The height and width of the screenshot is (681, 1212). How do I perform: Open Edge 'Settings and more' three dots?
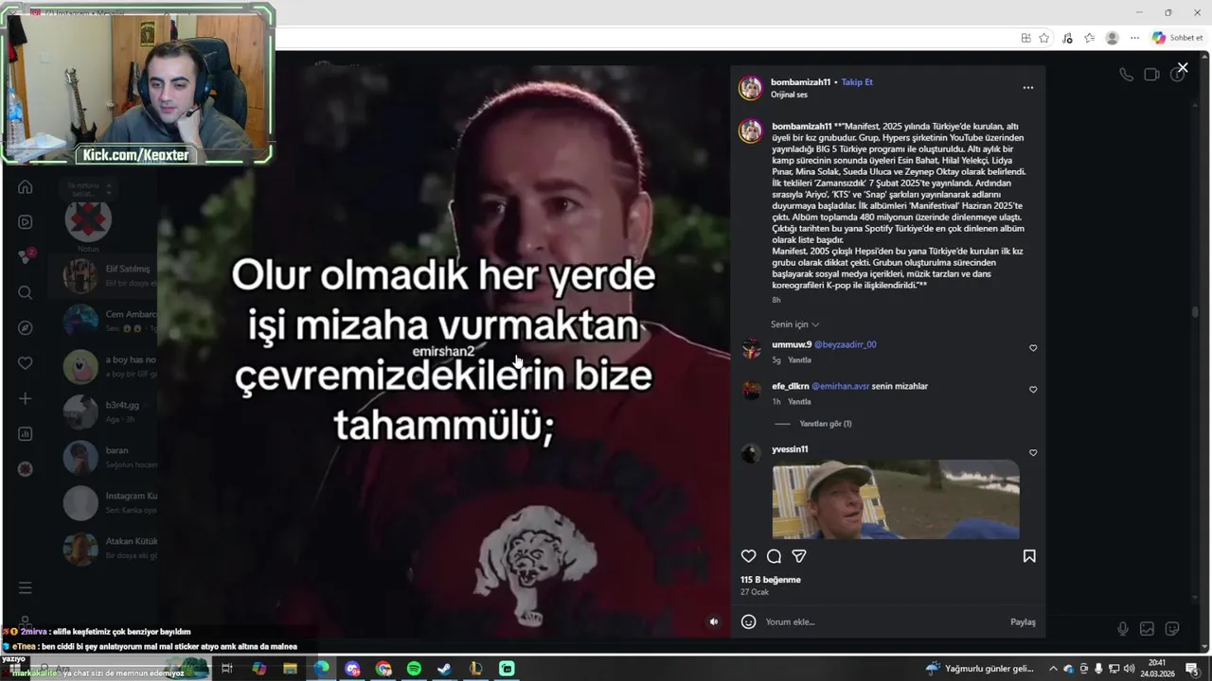pyautogui.click(x=1134, y=38)
